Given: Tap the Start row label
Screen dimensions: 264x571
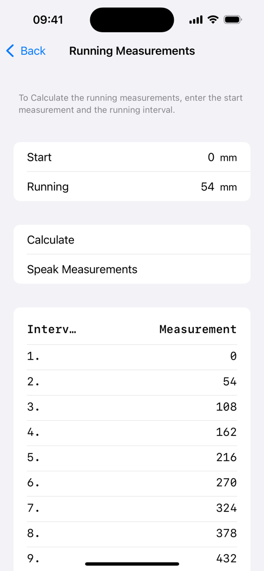Looking at the screenshot, I should [40, 157].
